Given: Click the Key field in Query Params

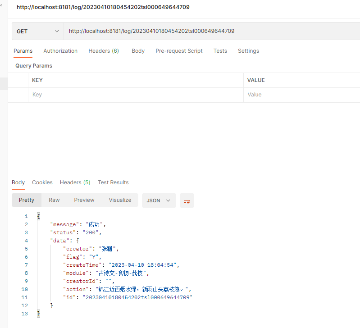Looking at the screenshot, I should 135,95.
